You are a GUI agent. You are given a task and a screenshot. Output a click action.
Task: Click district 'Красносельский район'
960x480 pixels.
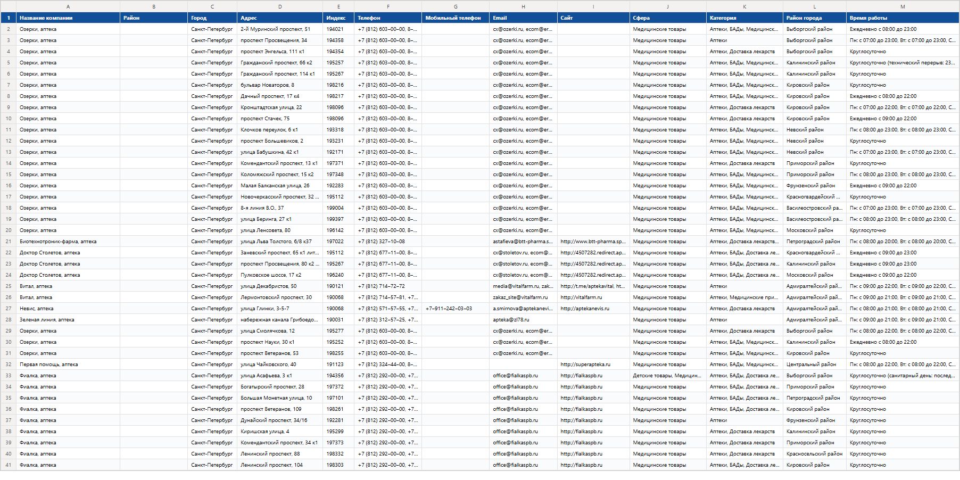point(814,454)
